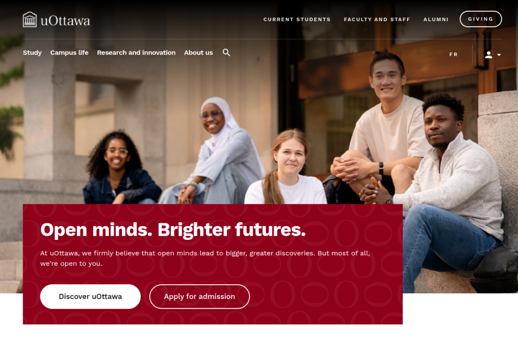Click the Giving outlined button

coord(481,19)
